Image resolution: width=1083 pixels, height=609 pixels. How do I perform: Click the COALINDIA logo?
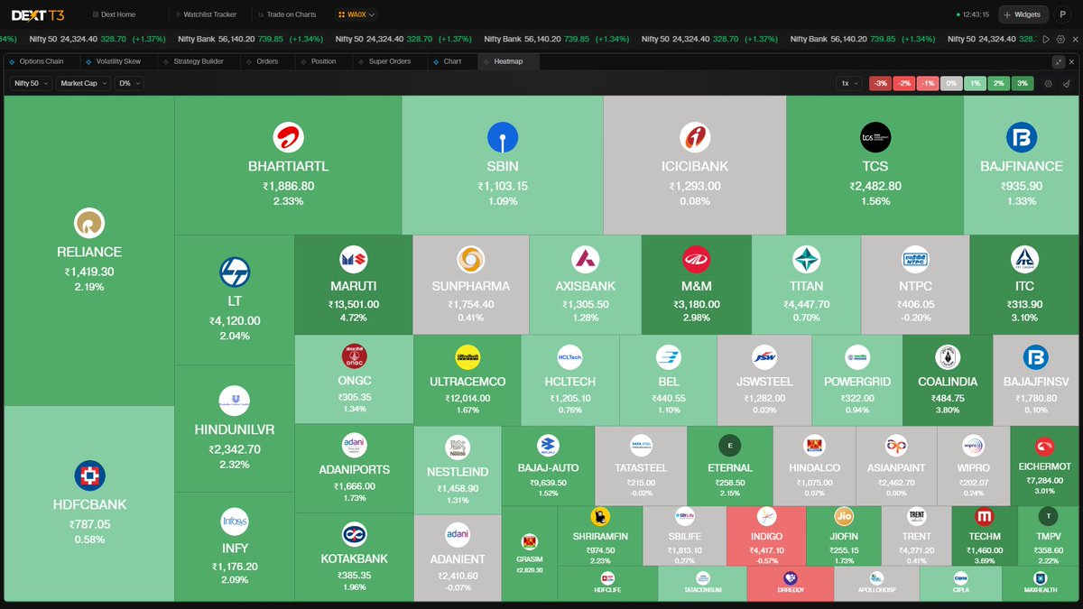[947, 357]
